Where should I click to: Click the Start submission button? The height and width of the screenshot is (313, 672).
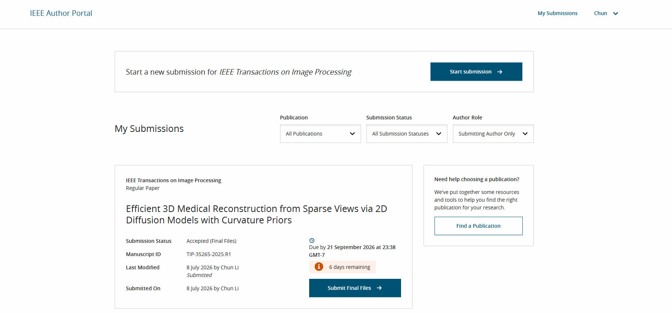(476, 72)
